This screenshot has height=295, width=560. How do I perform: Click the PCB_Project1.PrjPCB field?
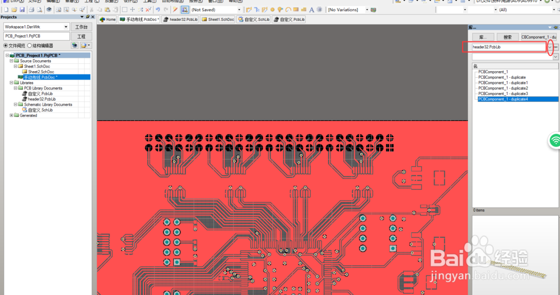pos(36,36)
